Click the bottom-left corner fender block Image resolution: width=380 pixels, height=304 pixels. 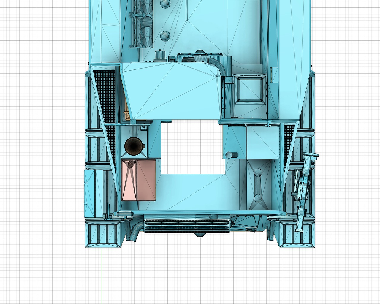point(104,236)
